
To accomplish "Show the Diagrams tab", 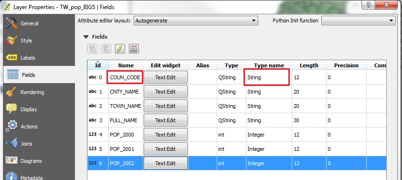I will pyautogui.click(x=39, y=161).
